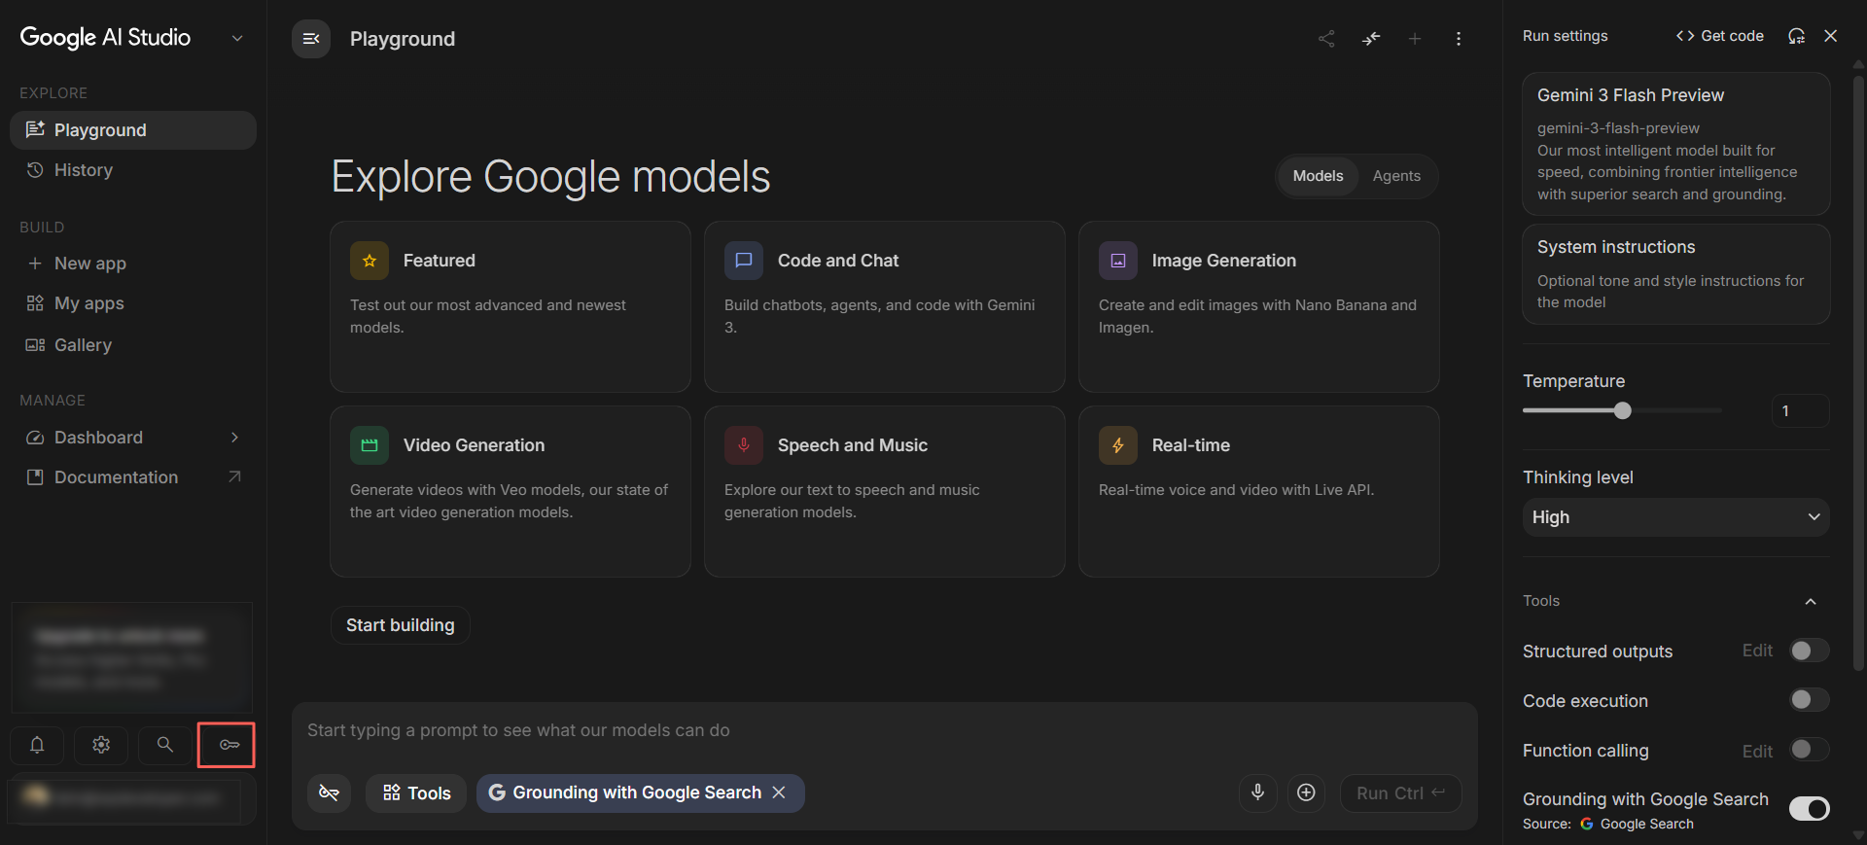
Task: Edit Function calling settings
Action: tap(1757, 751)
